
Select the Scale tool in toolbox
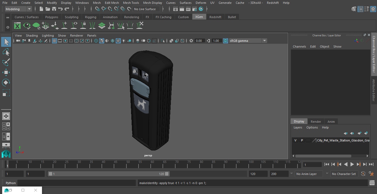tap(6, 93)
